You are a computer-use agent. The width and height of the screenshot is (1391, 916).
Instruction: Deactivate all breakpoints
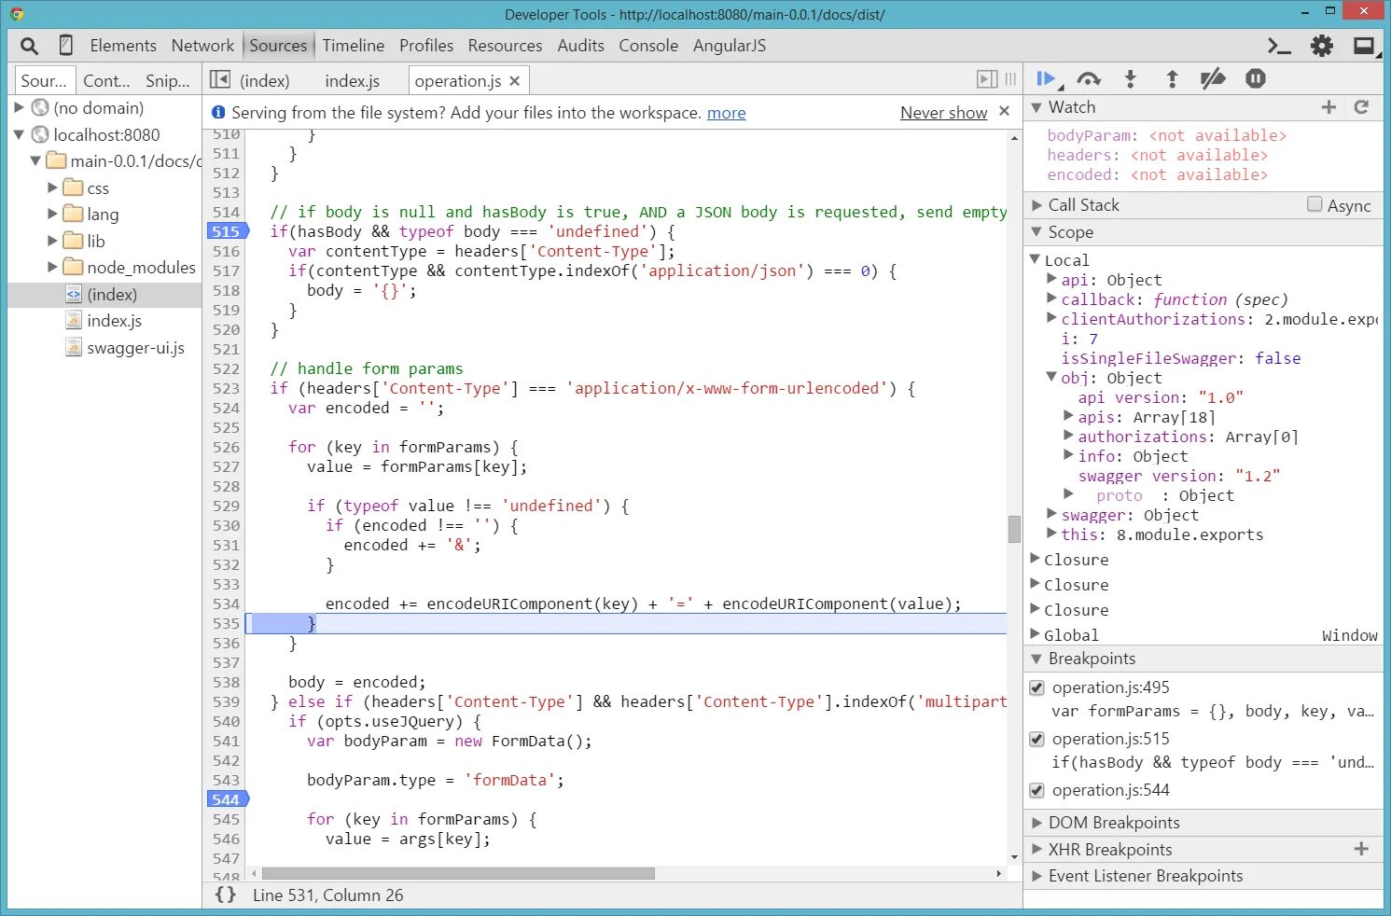pyautogui.click(x=1213, y=79)
